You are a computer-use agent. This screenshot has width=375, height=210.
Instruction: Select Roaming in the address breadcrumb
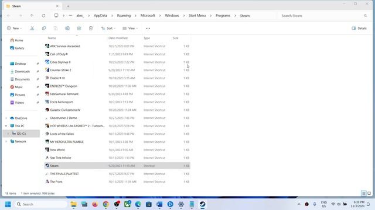click(x=124, y=16)
